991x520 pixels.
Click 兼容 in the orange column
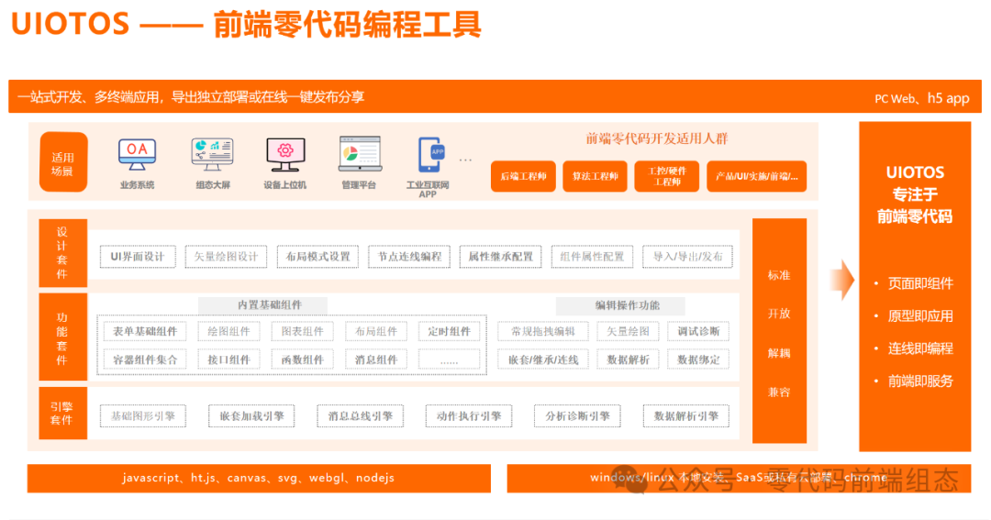(x=779, y=393)
